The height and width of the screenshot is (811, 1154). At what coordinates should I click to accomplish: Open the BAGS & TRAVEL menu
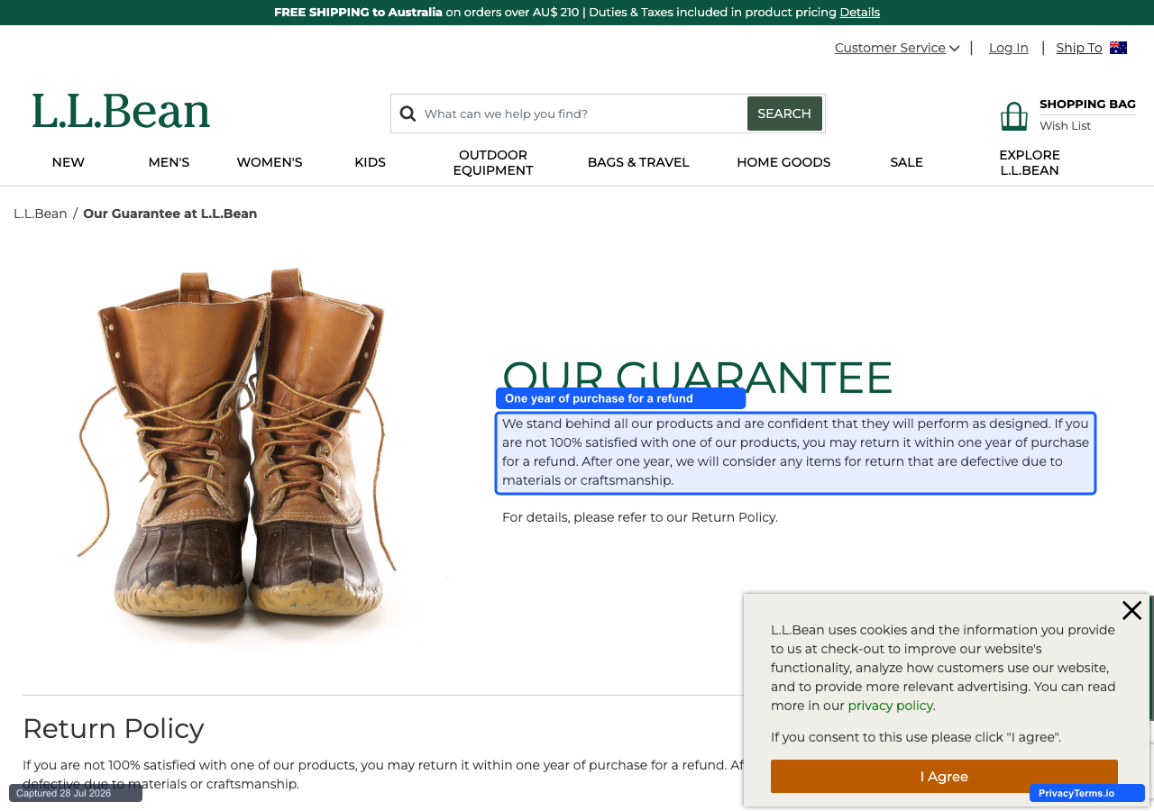tap(638, 162)
